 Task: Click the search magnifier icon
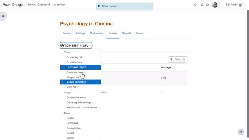coord(195,5)
